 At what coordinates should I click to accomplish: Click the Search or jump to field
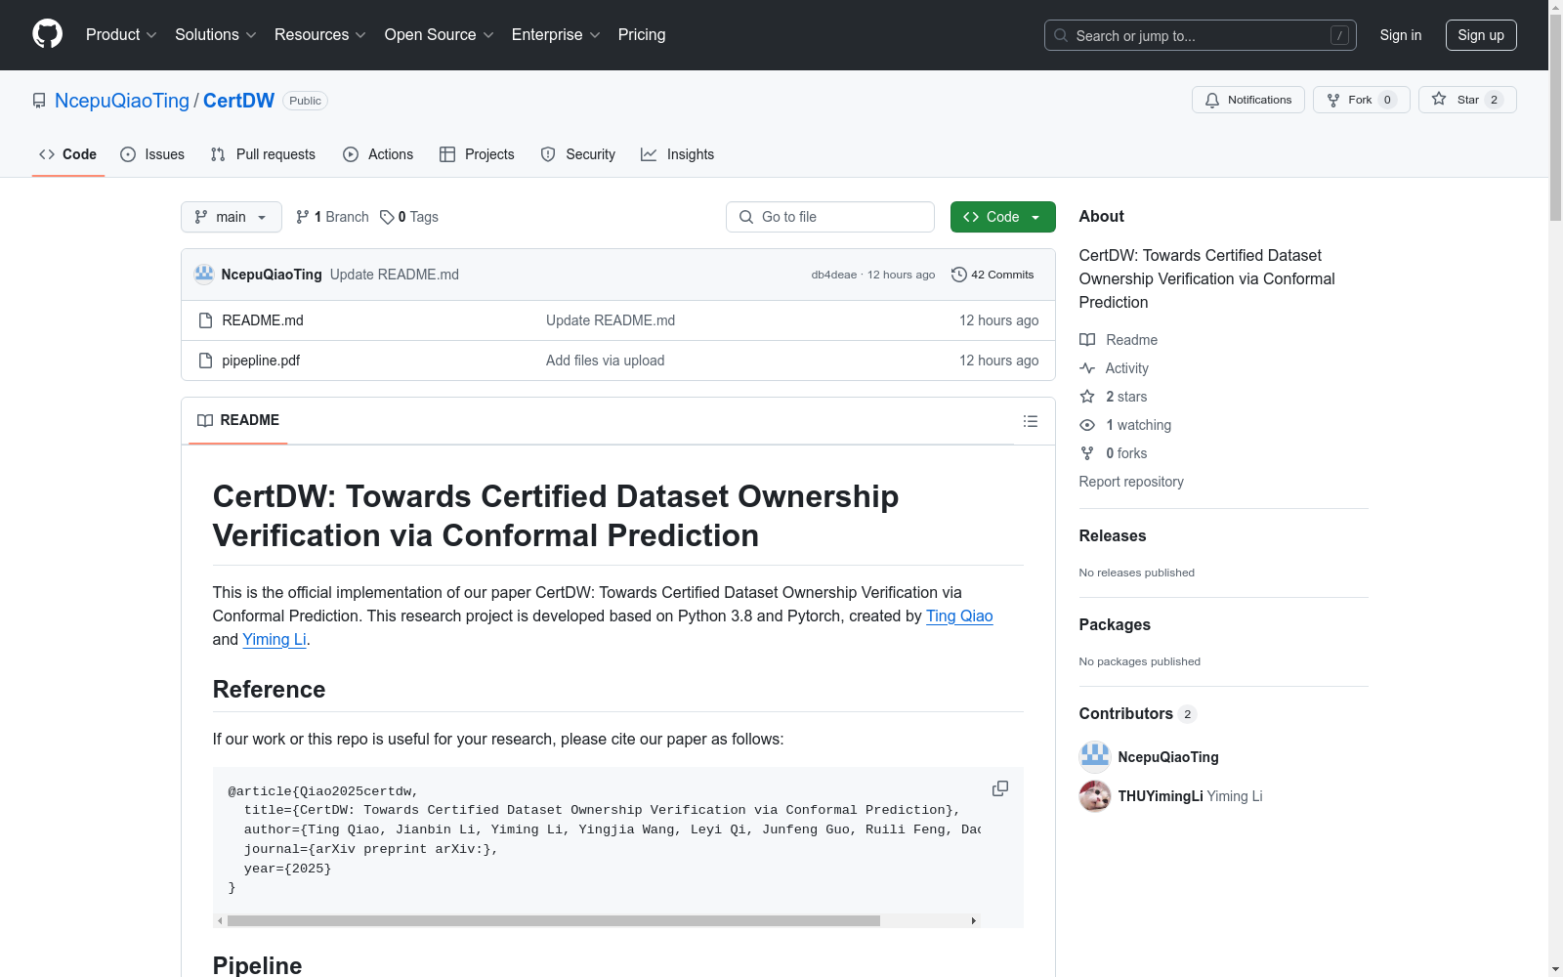click(1201, 35)
